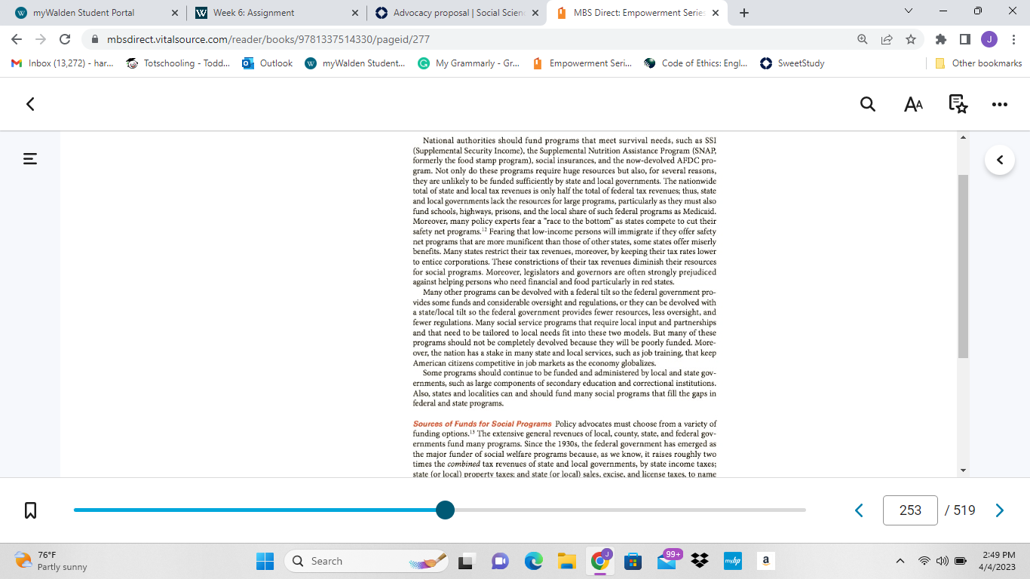
Task: Click the browser forward arrow
Action: [41, 39]
